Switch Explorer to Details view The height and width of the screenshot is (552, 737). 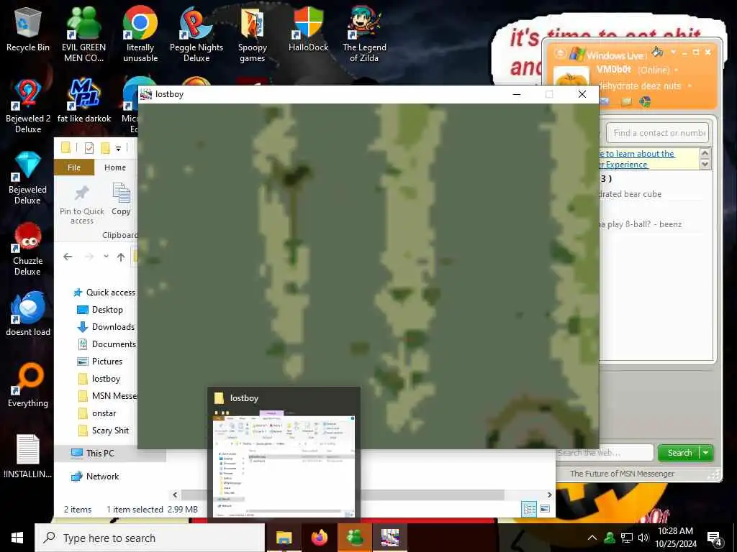[x=529, y=509]
